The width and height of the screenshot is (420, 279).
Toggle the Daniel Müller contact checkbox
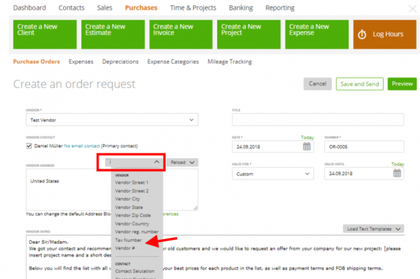[x=29, y=145]
